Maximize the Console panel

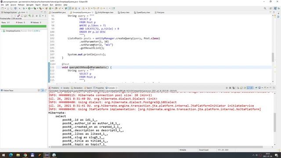pyautogui.click(x=274, y=88)
